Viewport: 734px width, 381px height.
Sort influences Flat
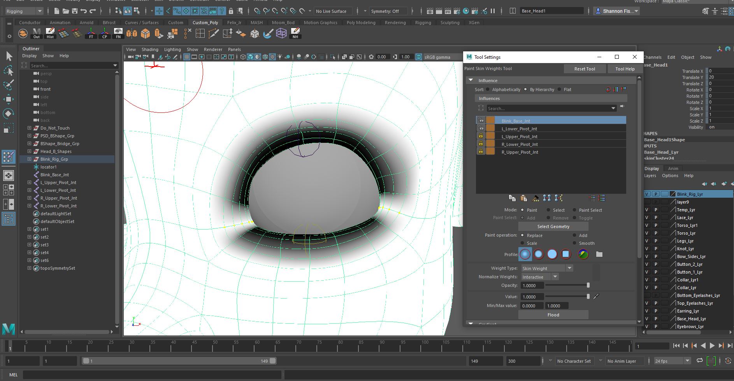[x=560, y=90]
